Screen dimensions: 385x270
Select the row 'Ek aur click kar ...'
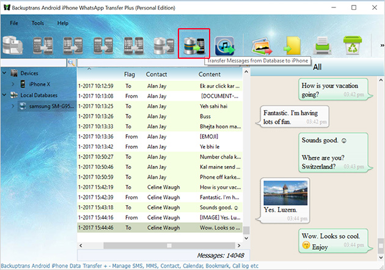point(160,86)
